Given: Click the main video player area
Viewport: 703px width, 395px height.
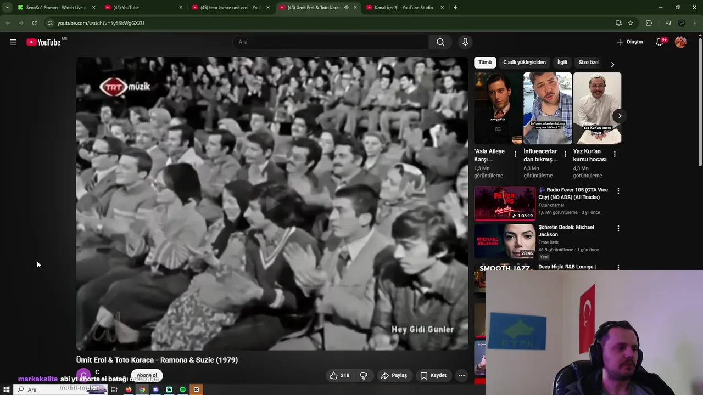Looking at the screenshot, I should click(x=272, y=203).
